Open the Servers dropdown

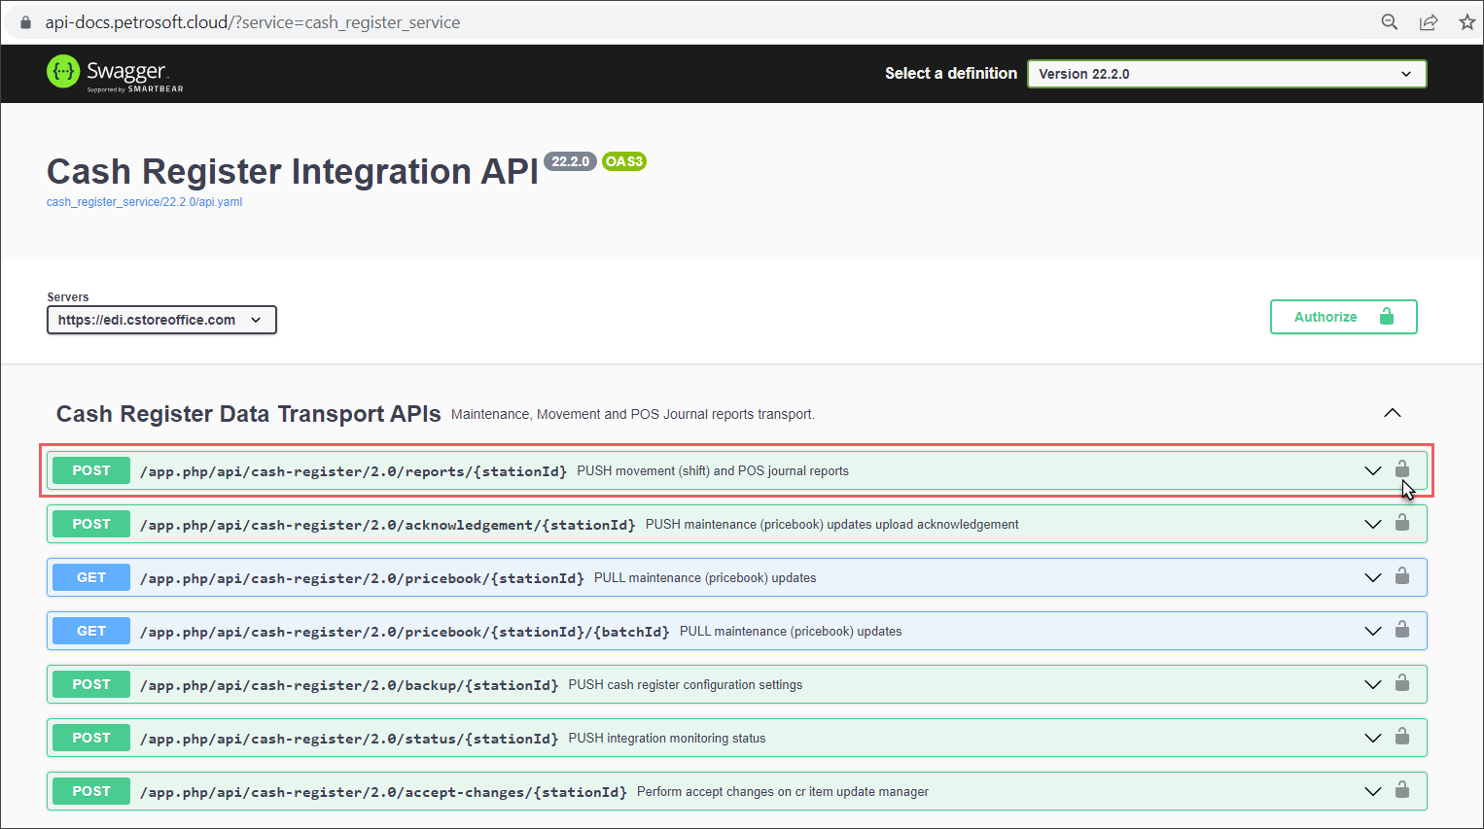161,319
